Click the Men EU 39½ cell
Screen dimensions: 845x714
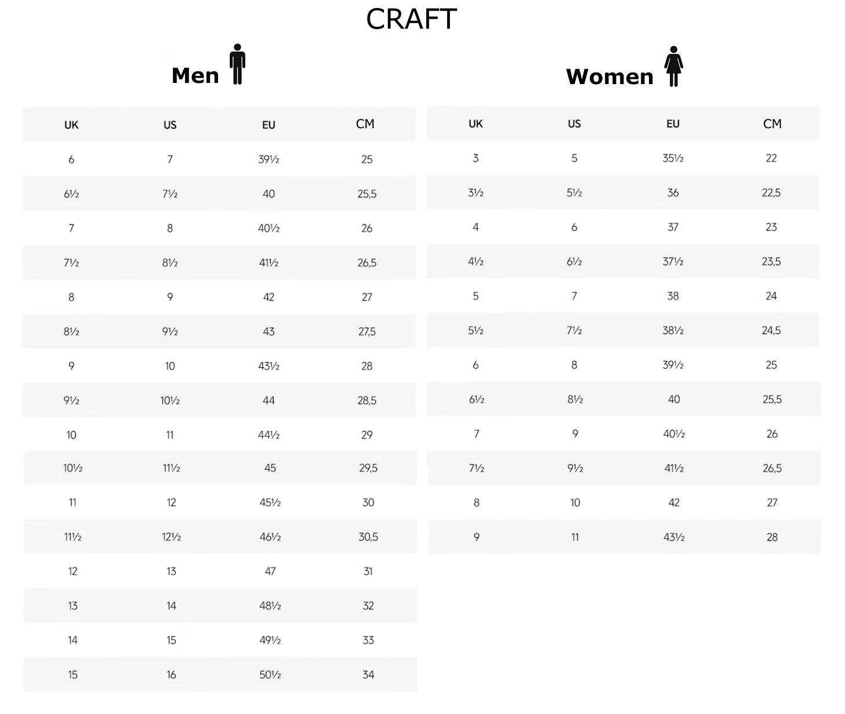tap(269, 160)
